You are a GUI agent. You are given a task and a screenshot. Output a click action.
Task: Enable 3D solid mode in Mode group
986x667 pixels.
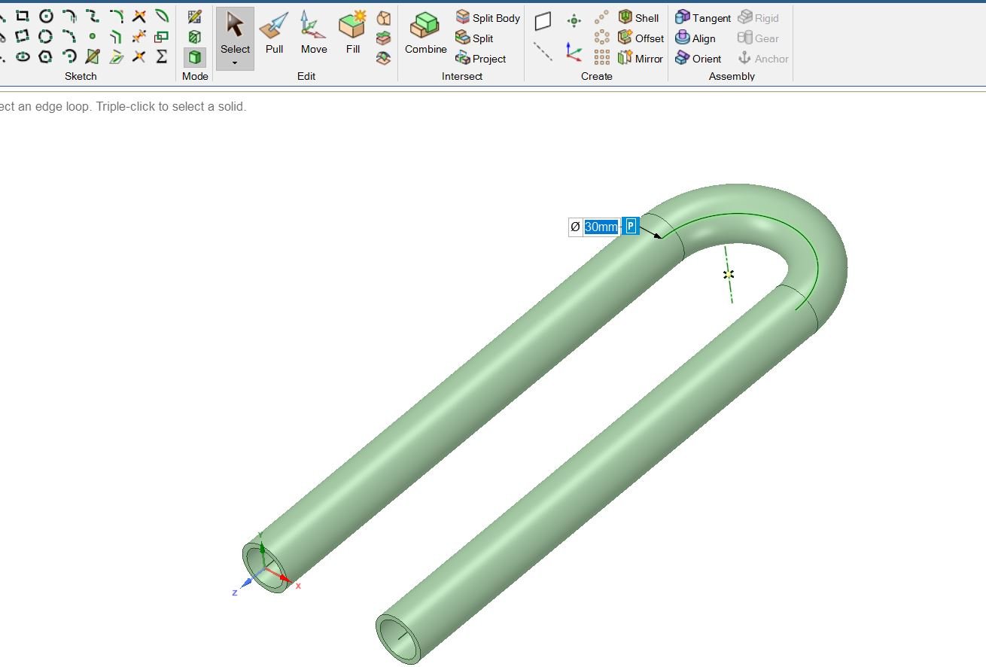[194, 57]
